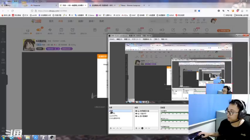Switch the orange live toggle on Douyu page

click(x=39, y=30)
